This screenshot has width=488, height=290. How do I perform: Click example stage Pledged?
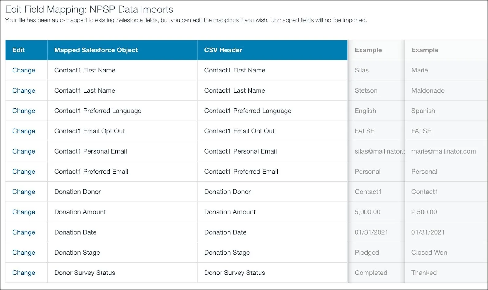tap(367, 253)
